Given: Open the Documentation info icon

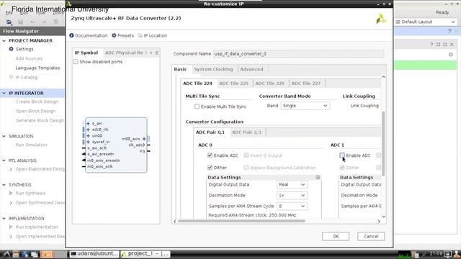Looking at the screenshot, I should [71, 35].
